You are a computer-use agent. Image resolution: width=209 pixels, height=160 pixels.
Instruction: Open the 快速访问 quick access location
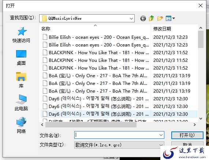click(x=21, y=35)
